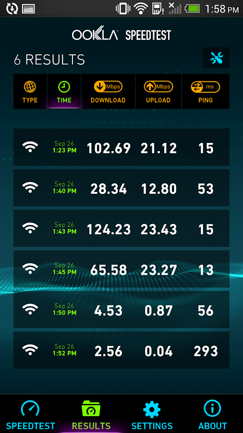Tap WiFi icon in first result row
This screenshot has height=433, width=243.
click(x=30, y=147)
